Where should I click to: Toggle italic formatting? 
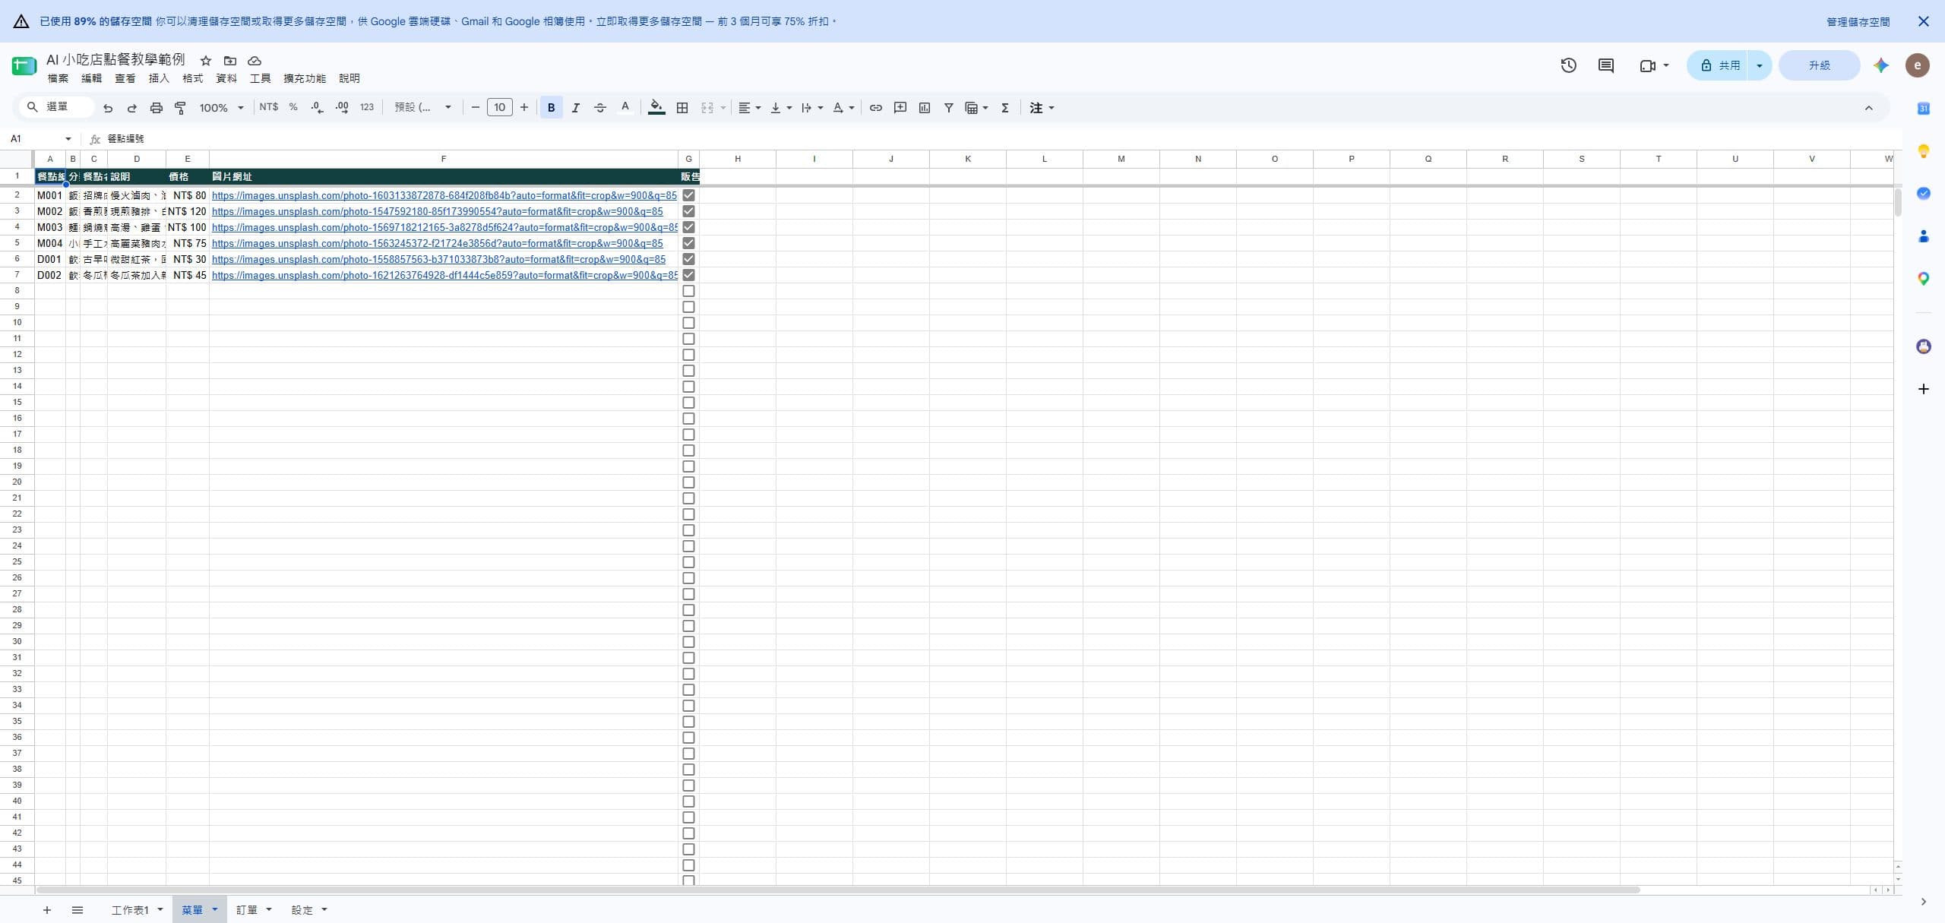(576, 108)
